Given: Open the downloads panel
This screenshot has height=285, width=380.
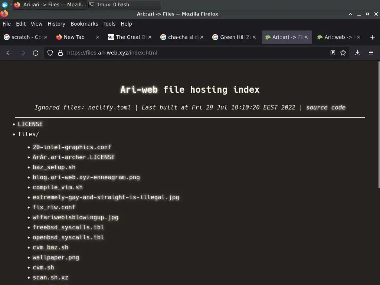Looking at the screenshot, I should [x=357, y=53].
